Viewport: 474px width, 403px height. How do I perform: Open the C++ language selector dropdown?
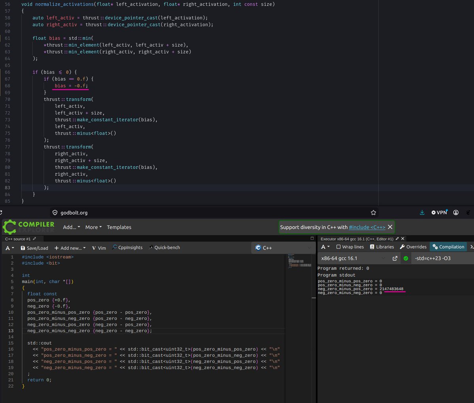click(283, 248)
